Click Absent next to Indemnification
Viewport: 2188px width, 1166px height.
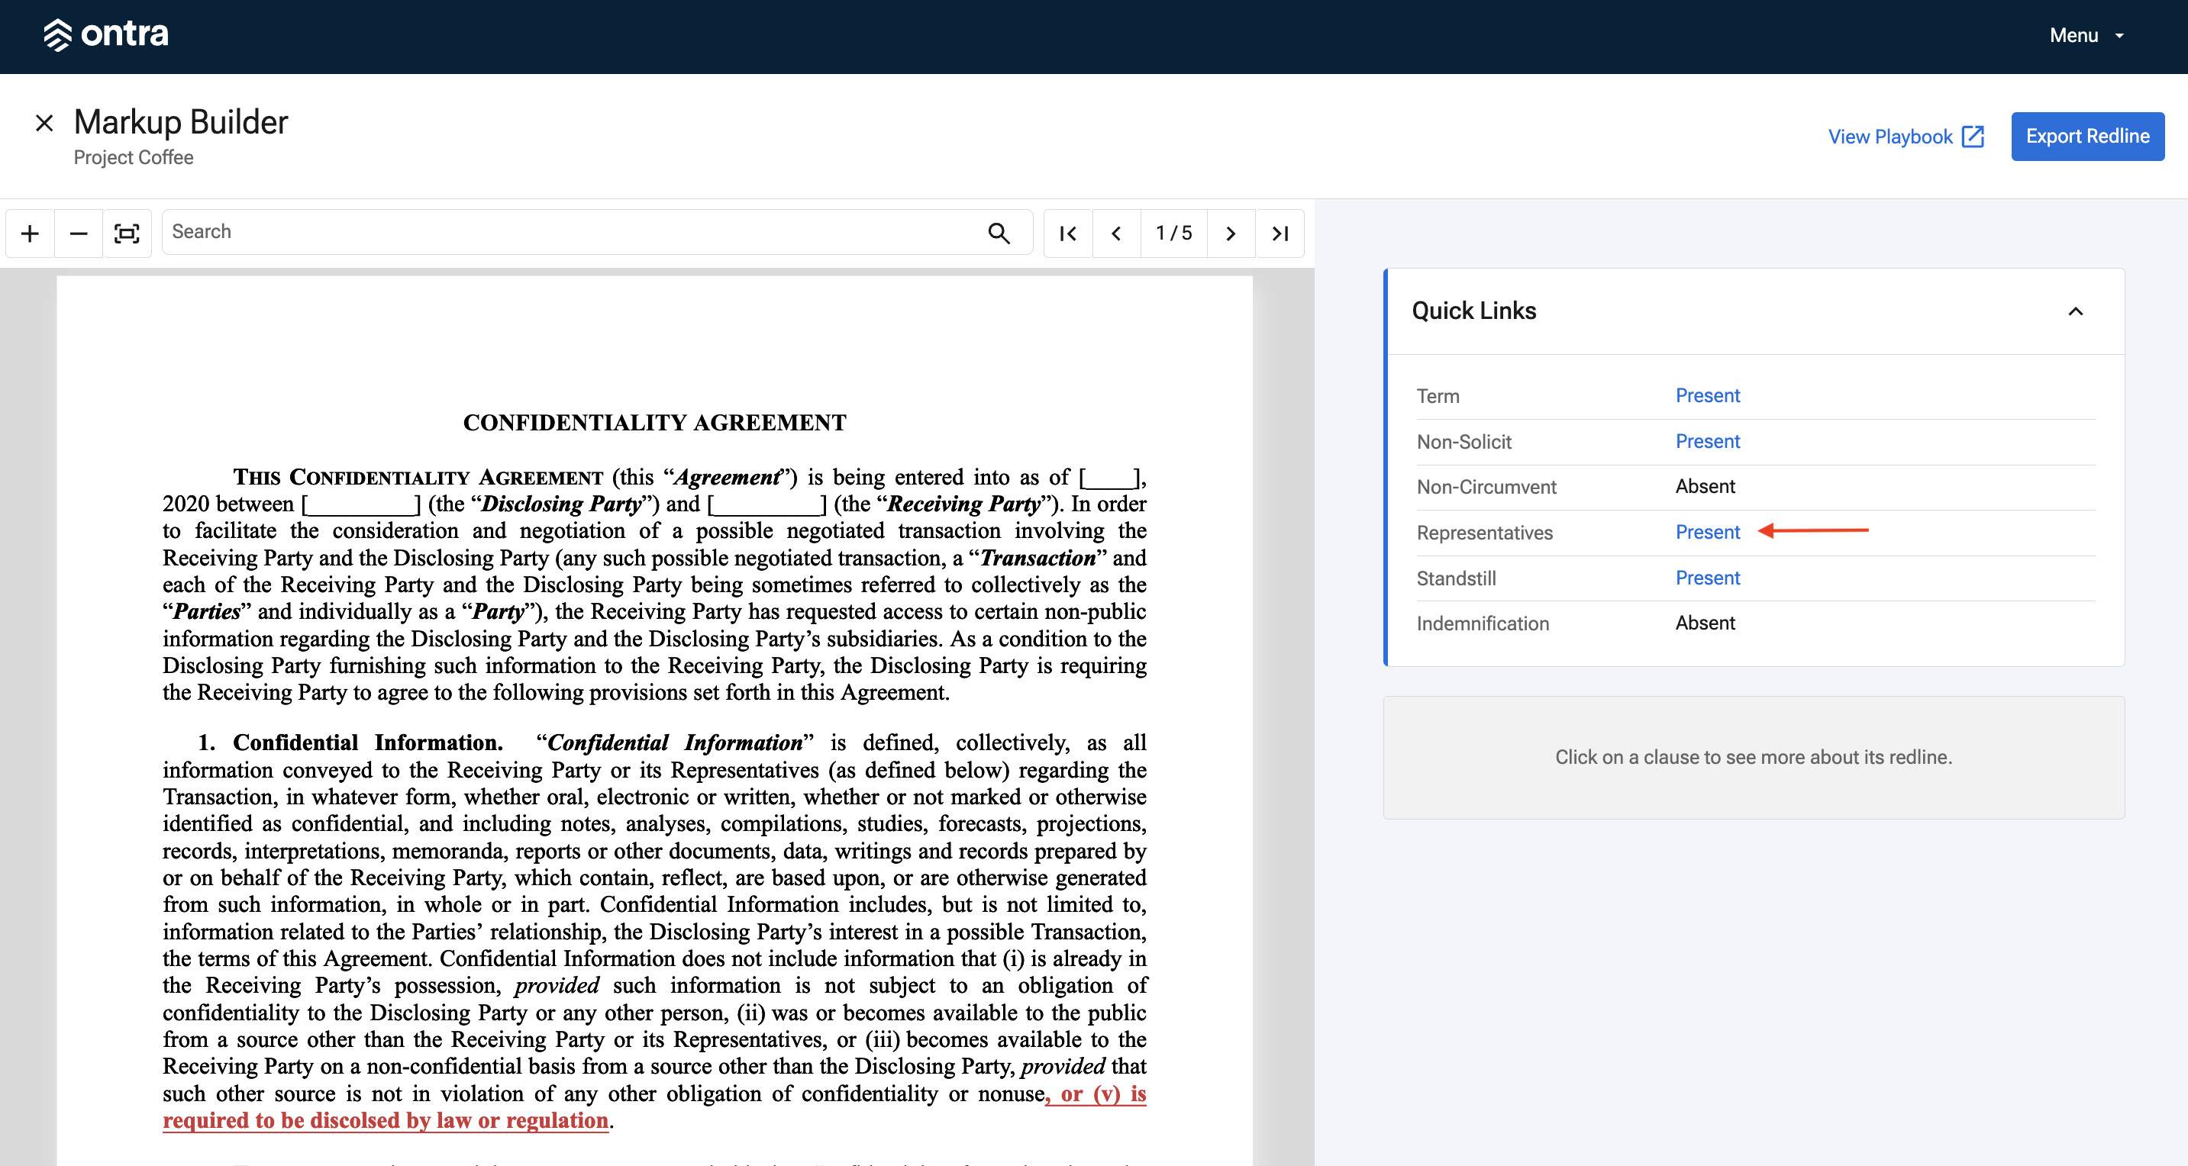pyautogui.click(x=1705, y=623)
